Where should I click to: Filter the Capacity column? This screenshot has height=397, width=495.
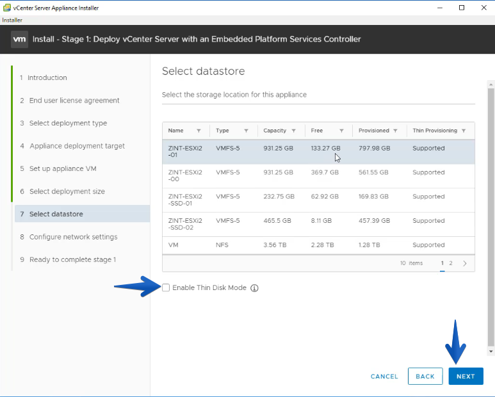293,131
